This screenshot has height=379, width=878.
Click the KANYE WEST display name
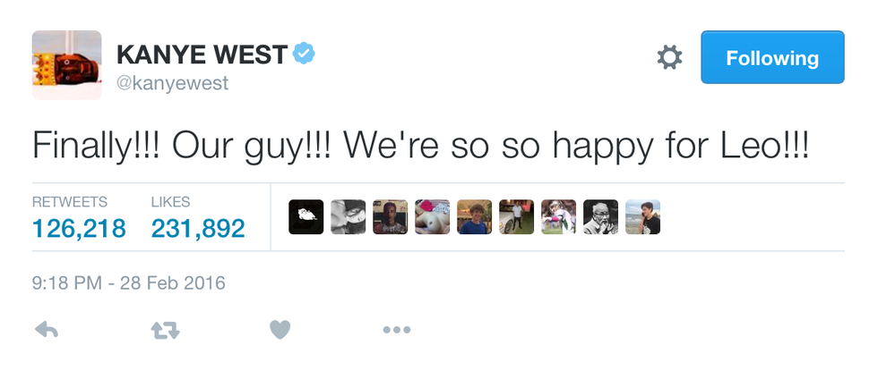point(202,55)
